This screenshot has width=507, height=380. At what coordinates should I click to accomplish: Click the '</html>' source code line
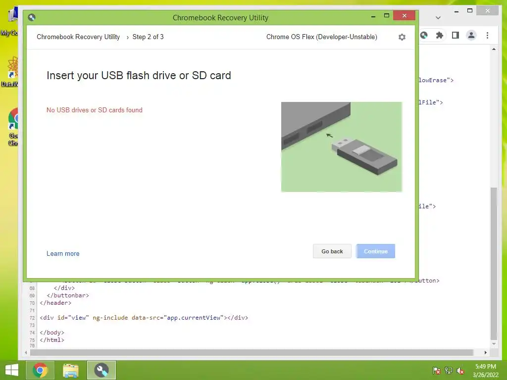[x=51, y=340]
